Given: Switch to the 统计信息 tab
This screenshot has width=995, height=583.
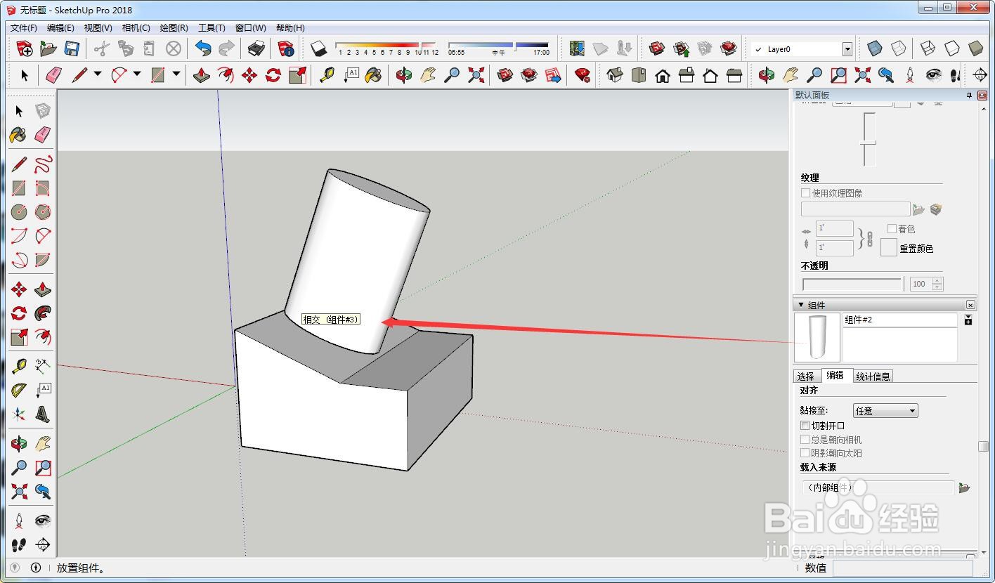Looking at the screenshot, I should pyautogui.click(x=873, y=376).
